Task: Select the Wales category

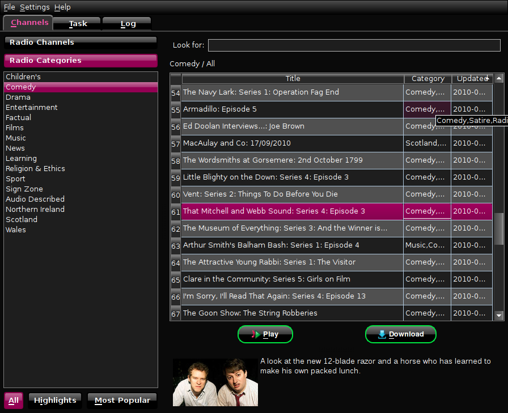Action: tap(81, 230)
